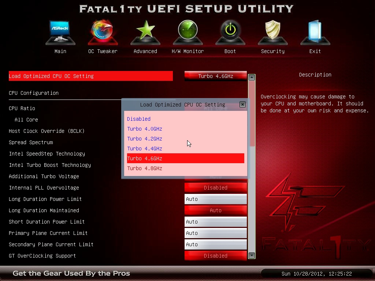The image size is (375, 281).
Task: Click the scrollbar down arrow
Action: 252,255
